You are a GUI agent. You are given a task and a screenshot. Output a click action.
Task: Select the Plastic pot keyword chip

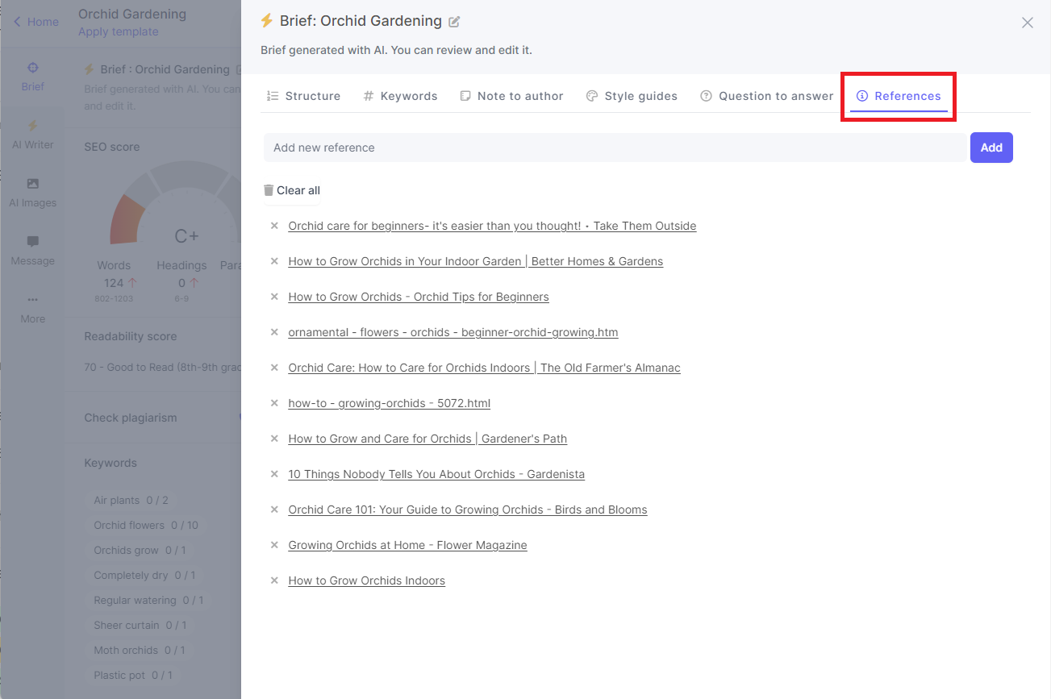pyautogui.click(x=133, y=675)
